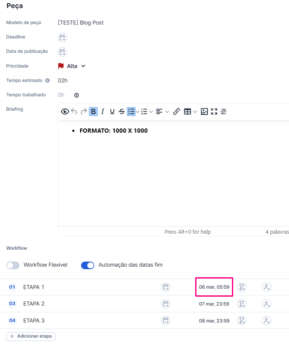Image resolution: width=289 pixels, height=344 pixels.
Task: Click step number badge 03
Action: (12, 303)
